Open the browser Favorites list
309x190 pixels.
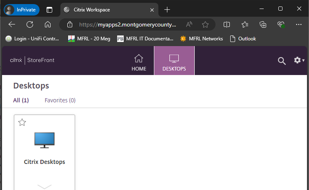point(245,24)
